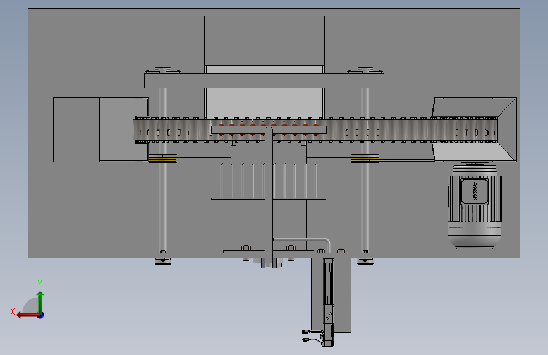The height and width of the screenshot is (355, 548).
Task: Select the central vertical column rod
Action: click(x=269, y=196)
